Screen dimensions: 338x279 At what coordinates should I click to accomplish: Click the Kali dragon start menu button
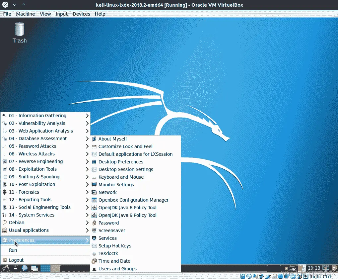pyautogui.click(x=6, y=268)
